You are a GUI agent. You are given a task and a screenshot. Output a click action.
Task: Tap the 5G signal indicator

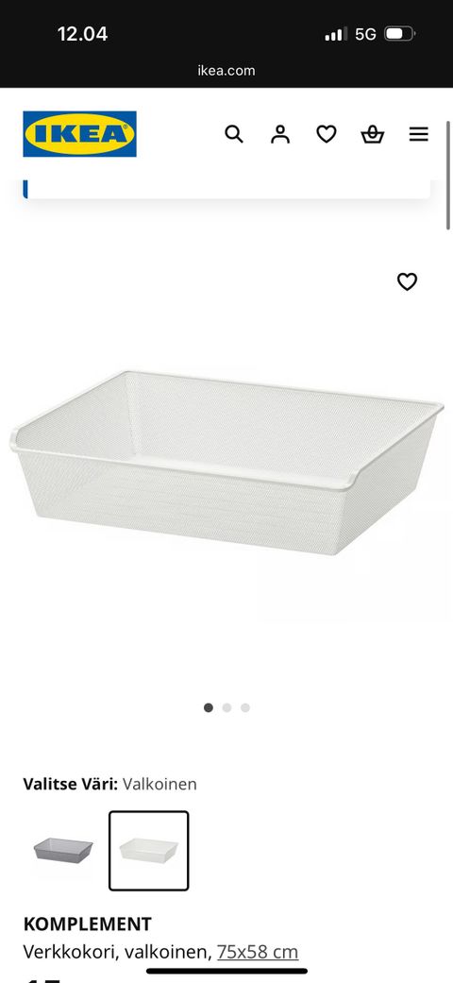click(365, 34)
